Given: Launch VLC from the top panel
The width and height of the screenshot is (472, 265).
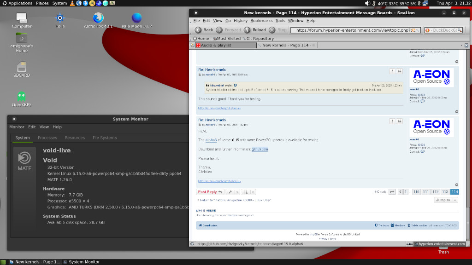Looking at the screenshot, I should 72,3.
